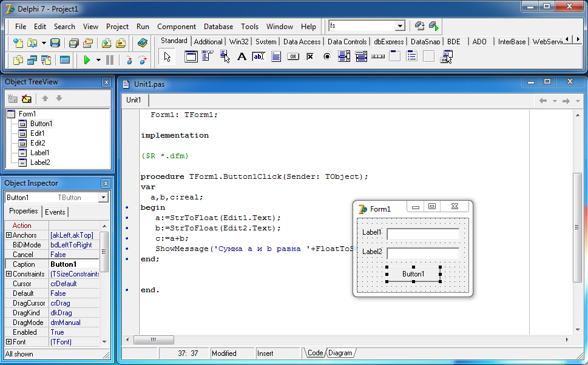This screenshot has height=365, width=588.
Task: Click the New Form toolbar icon
Action: (65, 59)
